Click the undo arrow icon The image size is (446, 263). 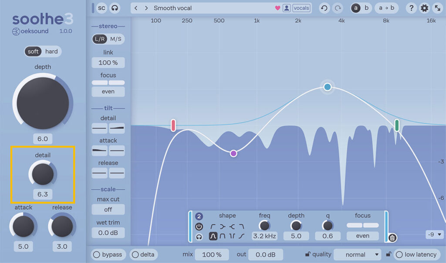(324, 8)
